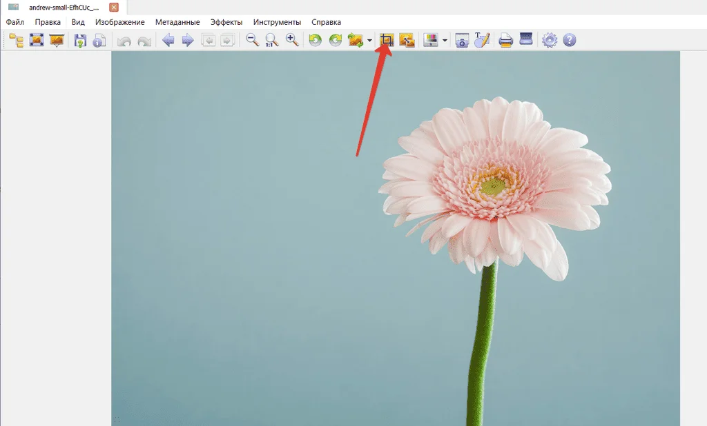Set zoom to 1:1 actual size
Screen dimensions: 707x426
(272, 41)
